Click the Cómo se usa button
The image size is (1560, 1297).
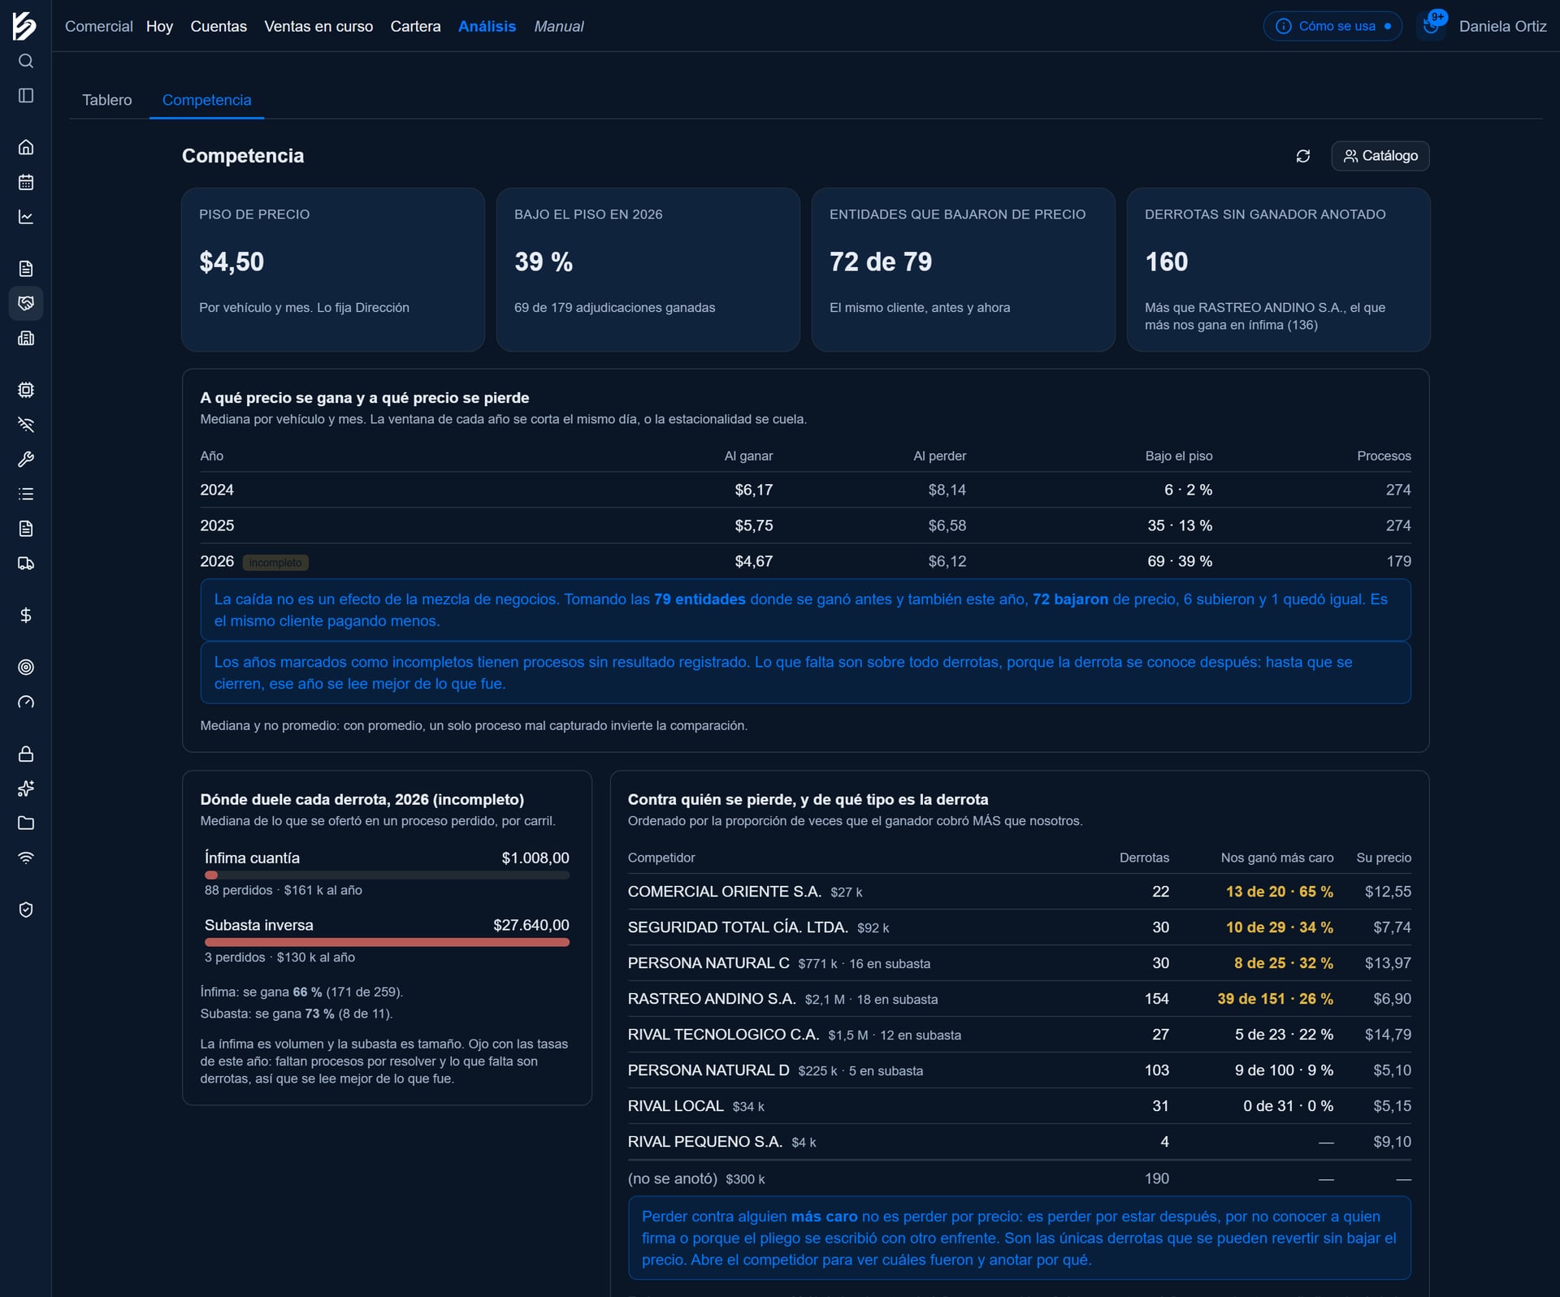pos(1332,26)
